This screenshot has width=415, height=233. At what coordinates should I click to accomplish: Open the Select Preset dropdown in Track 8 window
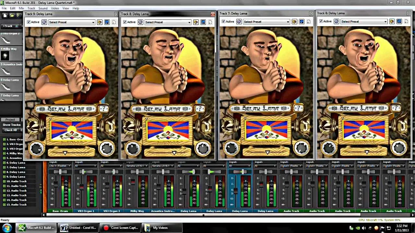(168, 22)
